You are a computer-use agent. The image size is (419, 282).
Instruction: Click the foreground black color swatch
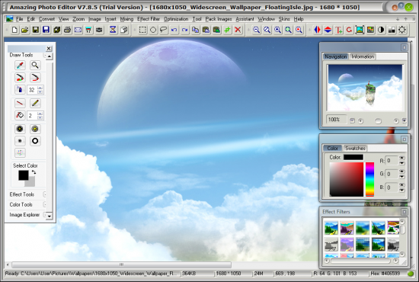point(24,175)
